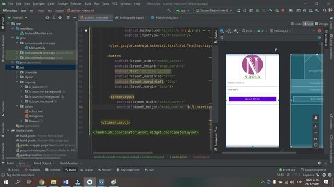Viewport: 334px width, 187px height.
Task: Switch editor to Split view
Action: pos(308,24)
